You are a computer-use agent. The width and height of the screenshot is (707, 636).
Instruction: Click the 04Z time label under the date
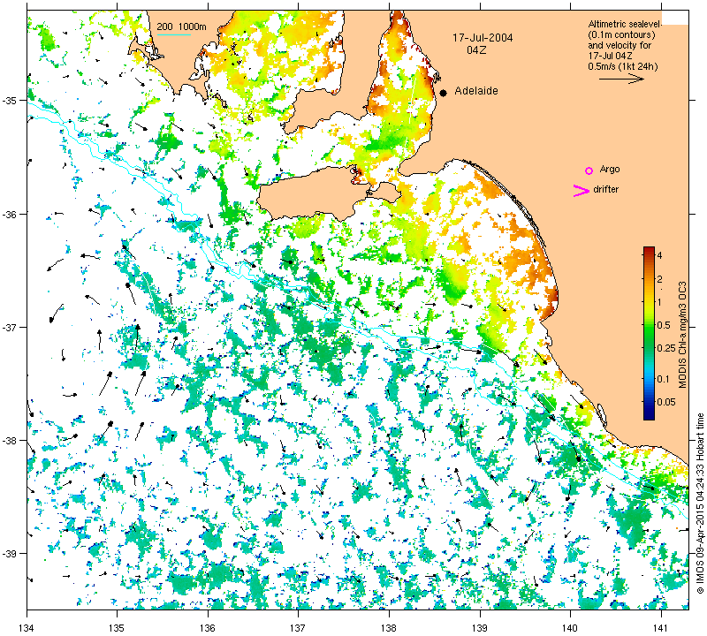476,50
